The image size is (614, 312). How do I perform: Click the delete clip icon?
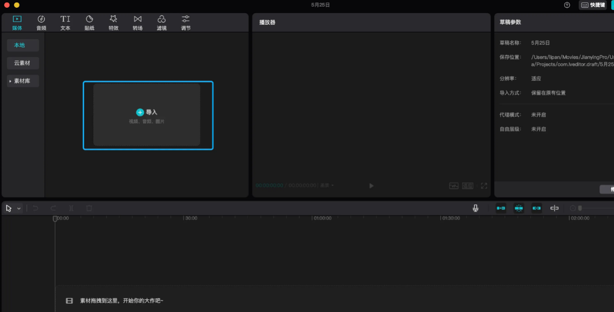(89, 208)
